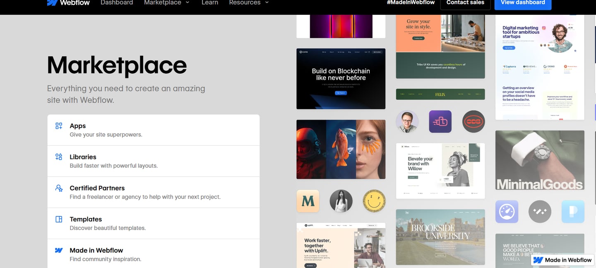Open the Build on Blockchain template thumbnail
The image size is (596, 268).
(341, 78)
